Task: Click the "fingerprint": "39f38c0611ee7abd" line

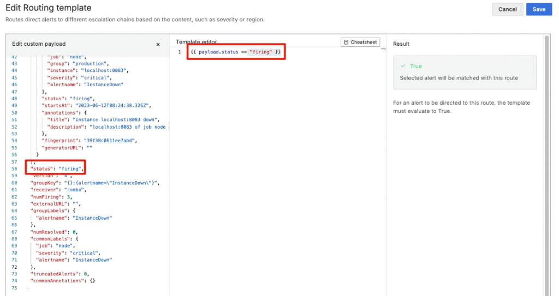Action: pyautogui.click(x=89, y=141)
